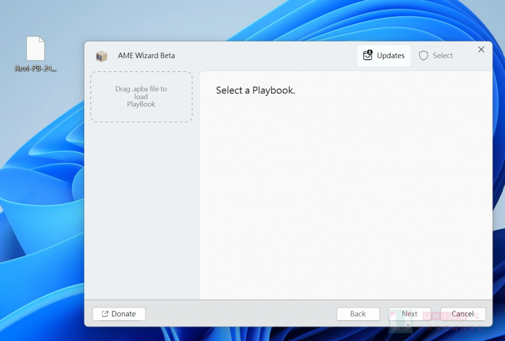
Task: Go Back to the previous step
Action: 358,314
